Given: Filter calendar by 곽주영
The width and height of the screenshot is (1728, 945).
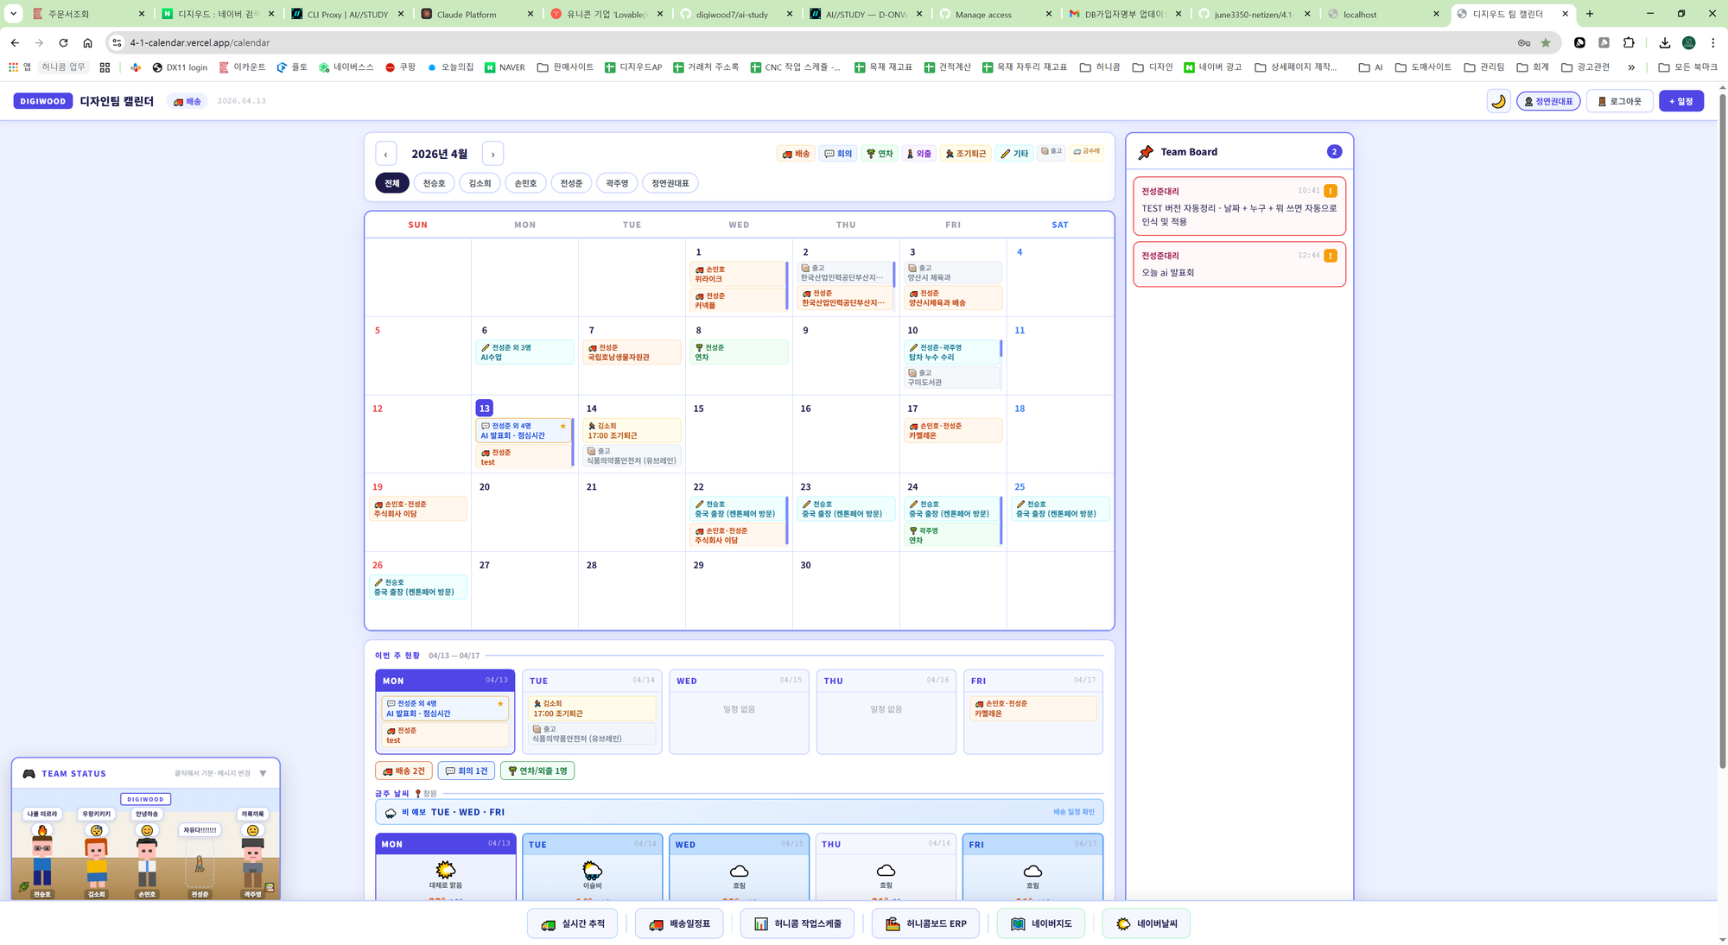Looking at the screenshot, I should pos(617,183).
